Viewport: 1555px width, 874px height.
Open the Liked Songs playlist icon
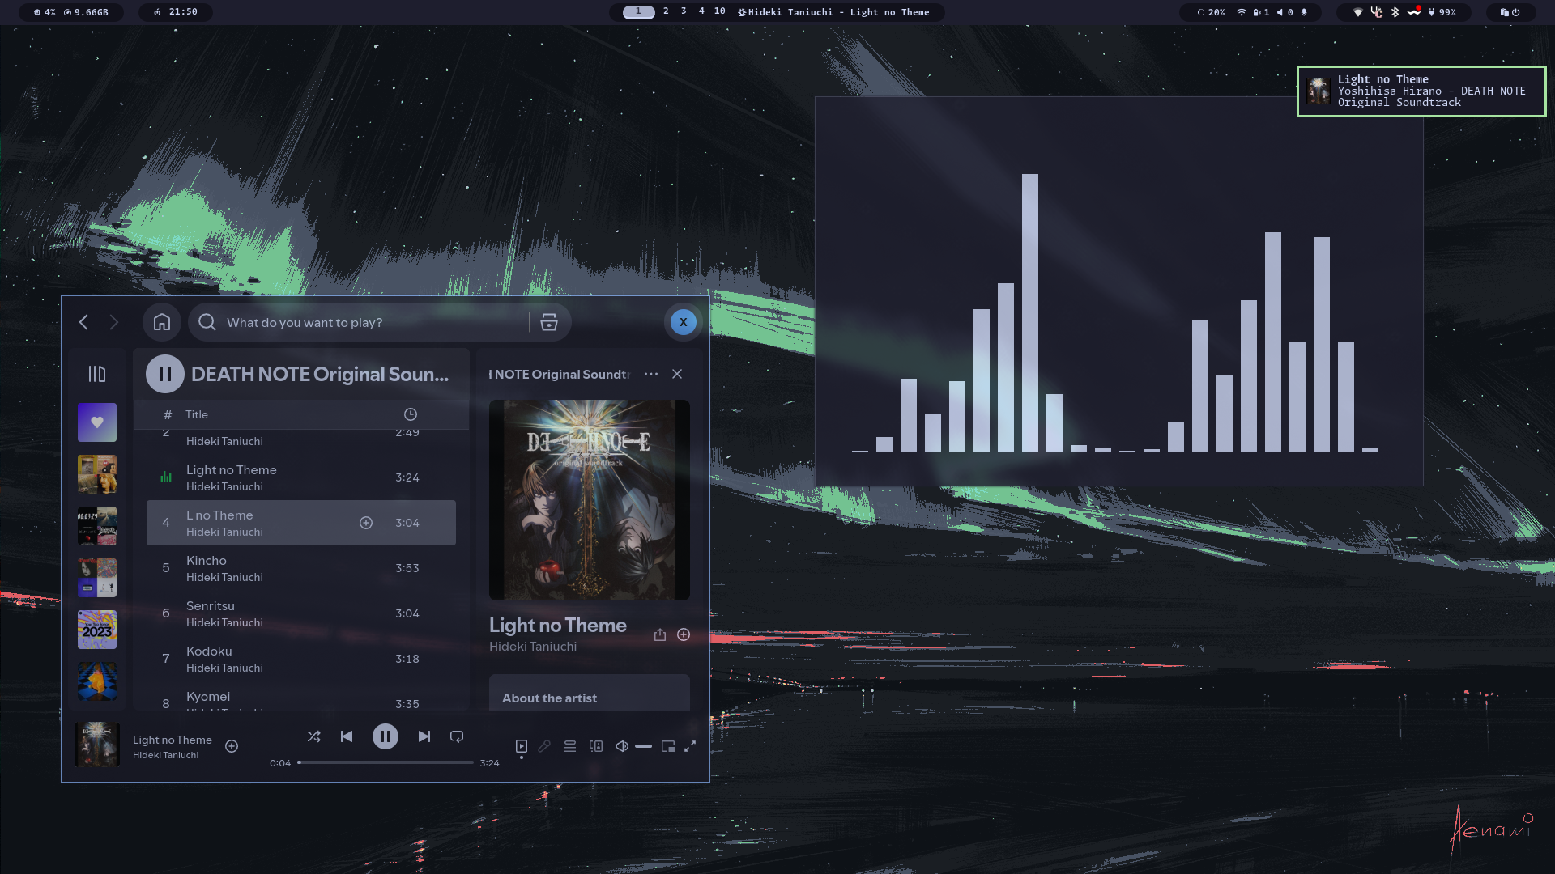pyautogui.click(x=96, y=422)
